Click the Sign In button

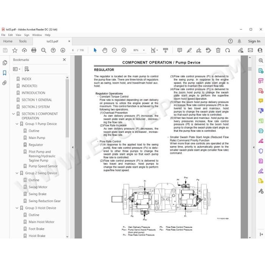point(254,41)
